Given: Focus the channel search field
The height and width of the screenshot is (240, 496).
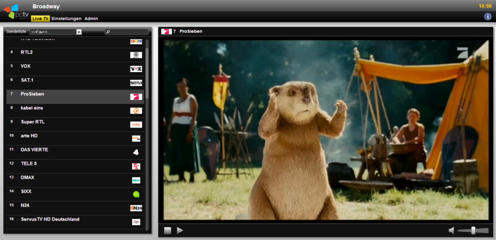Looking at the screenshot, I should (126, 32).
